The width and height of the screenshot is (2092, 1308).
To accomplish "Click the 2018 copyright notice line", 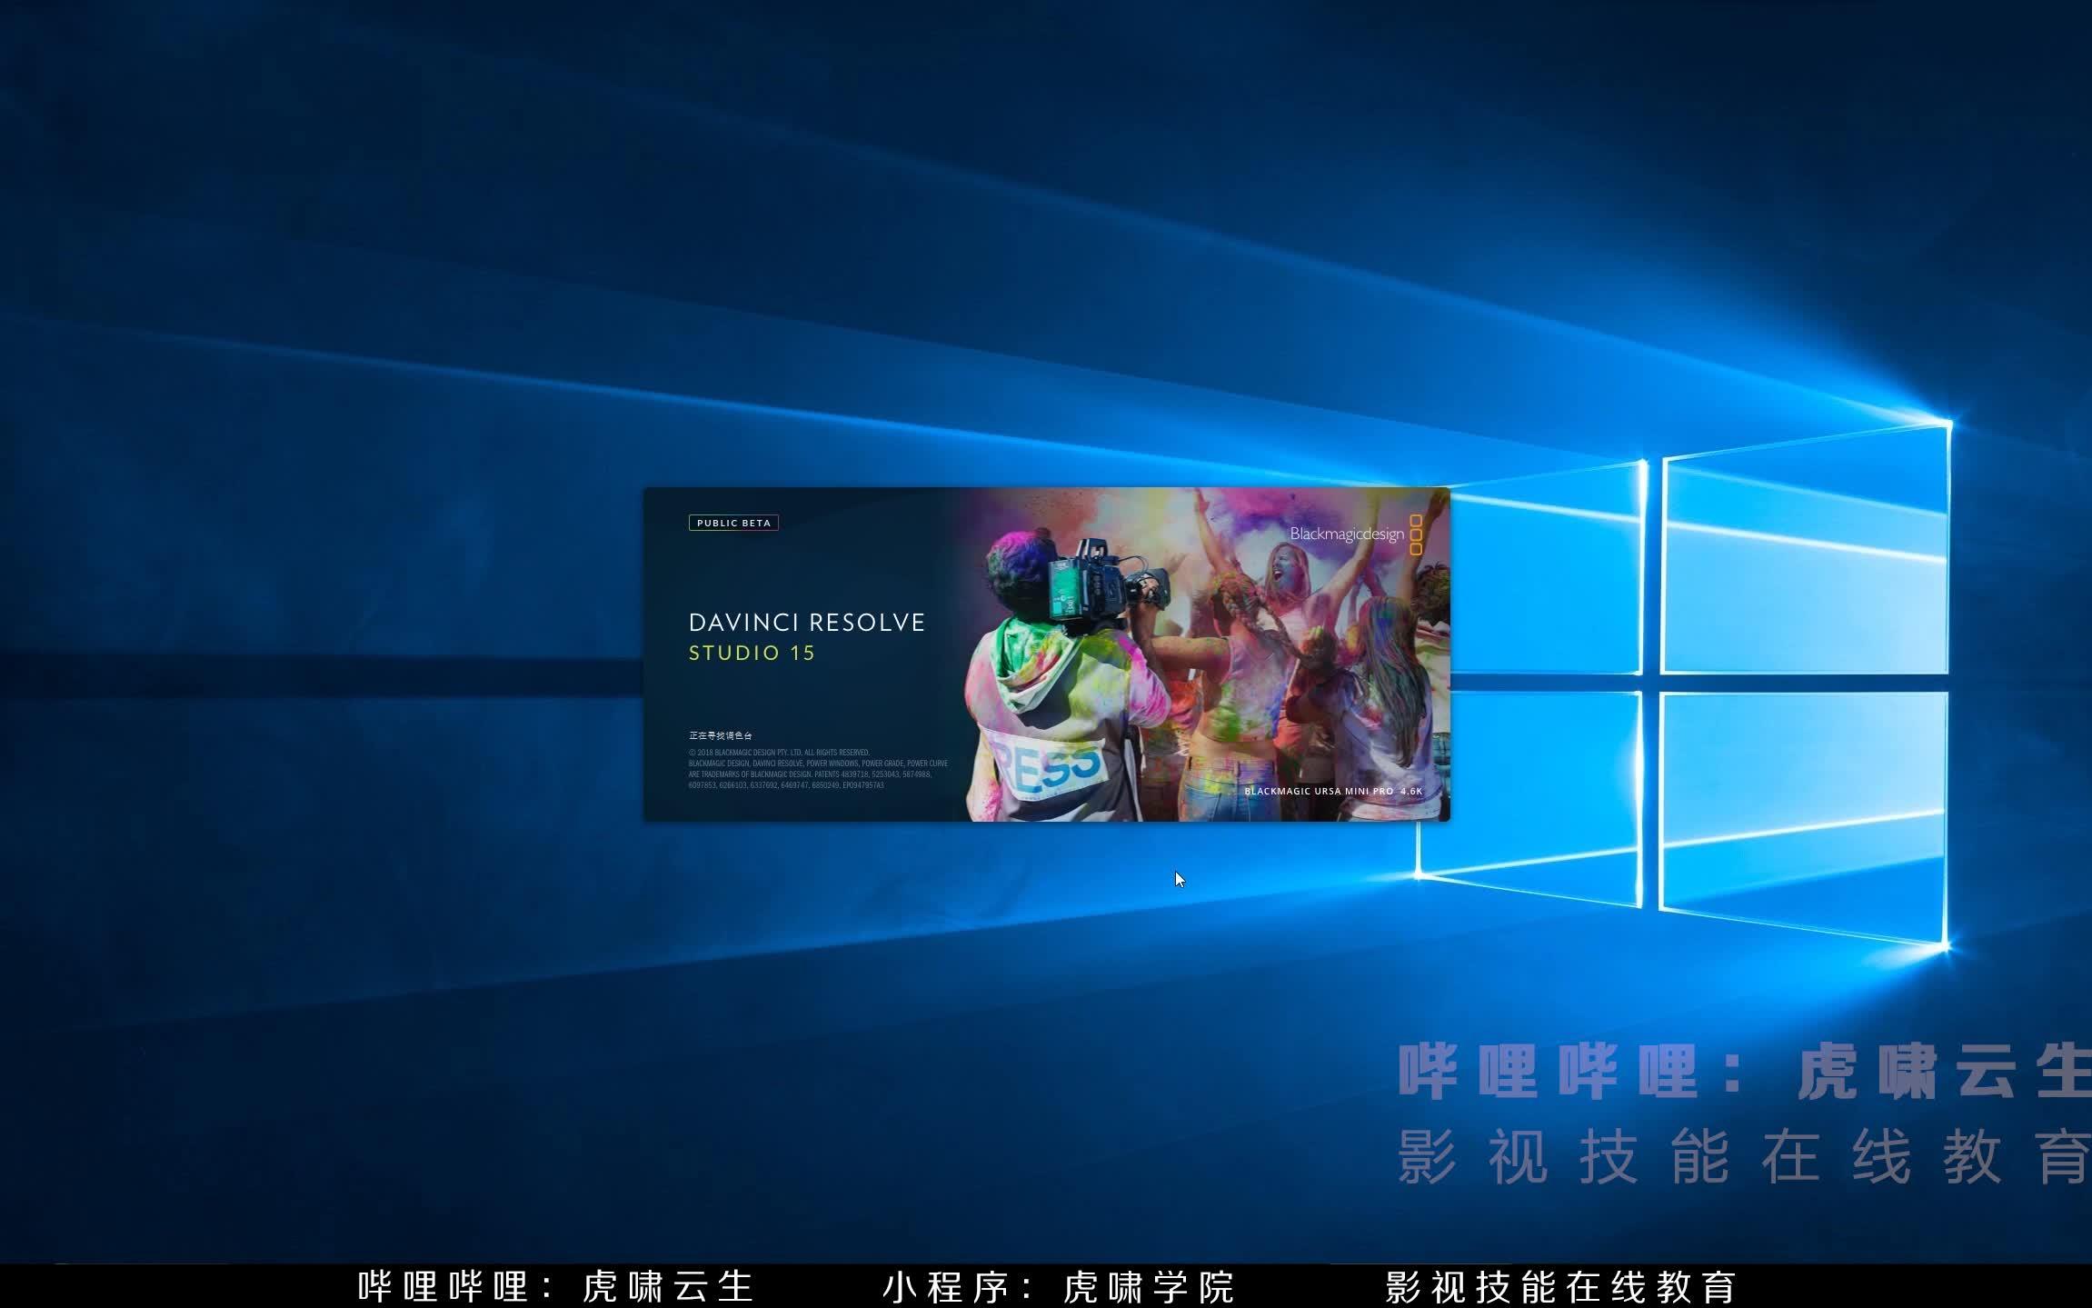I will coord(779,753).
